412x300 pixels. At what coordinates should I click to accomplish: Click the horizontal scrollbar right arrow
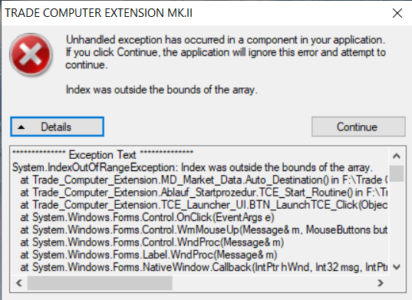(x=380, y=283)
